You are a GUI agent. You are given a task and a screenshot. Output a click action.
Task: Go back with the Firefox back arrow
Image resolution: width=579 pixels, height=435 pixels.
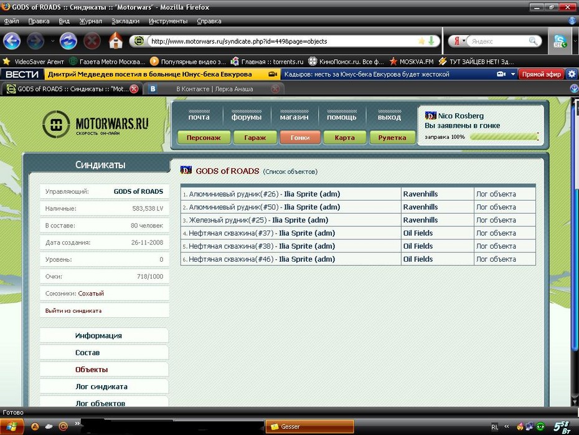(x=12, y=41)
